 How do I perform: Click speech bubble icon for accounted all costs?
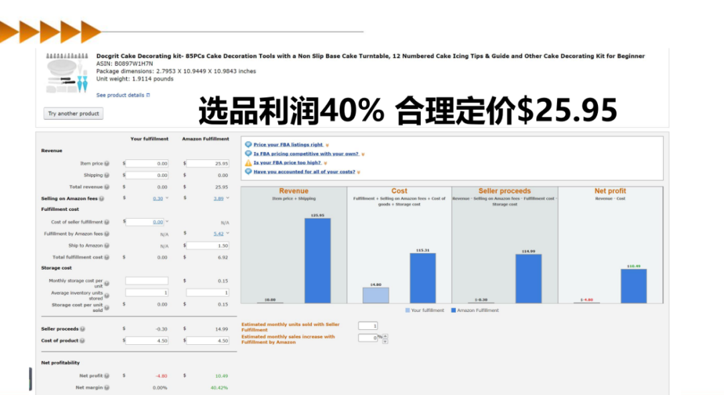click(x=249, y=171)
